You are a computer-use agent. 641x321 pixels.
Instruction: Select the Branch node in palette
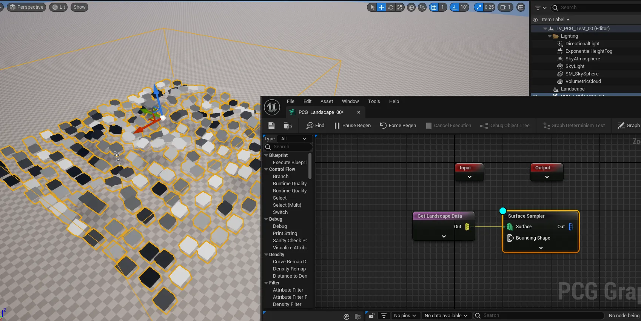pos(280,177)
